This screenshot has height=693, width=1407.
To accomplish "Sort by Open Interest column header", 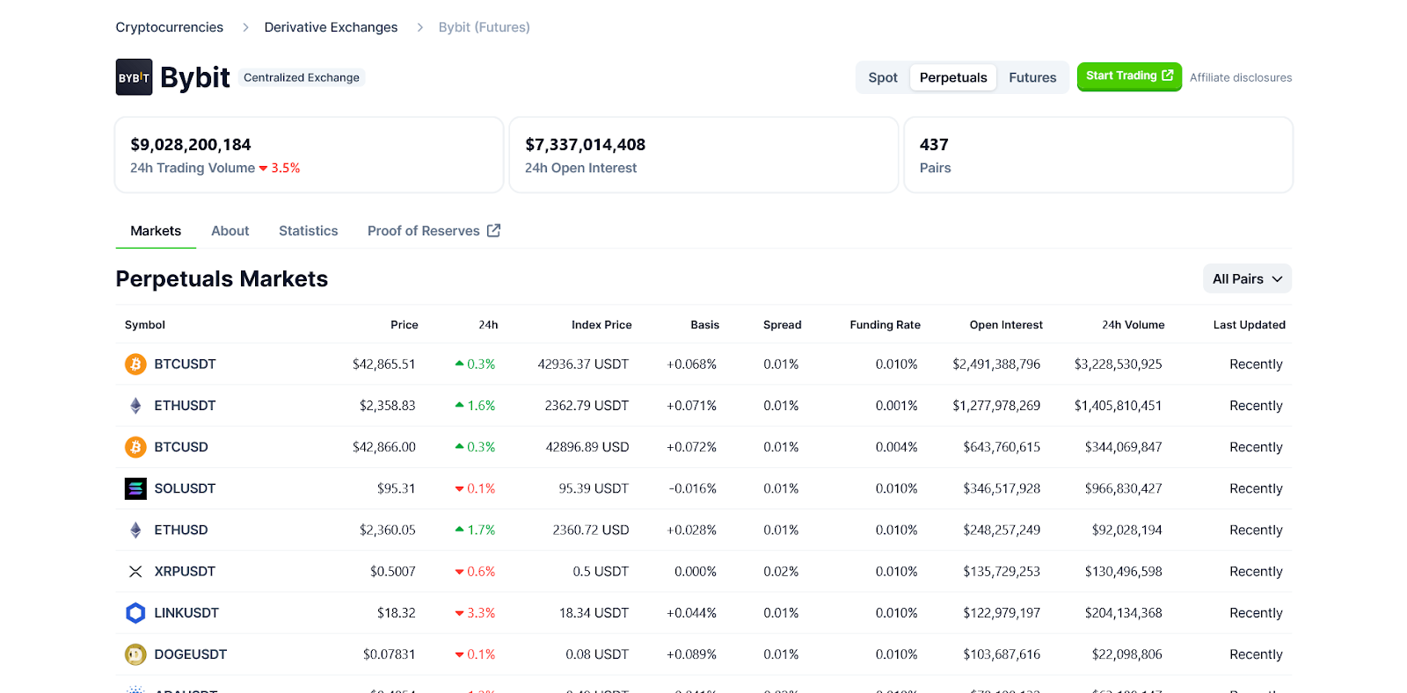I will 1006,325.
